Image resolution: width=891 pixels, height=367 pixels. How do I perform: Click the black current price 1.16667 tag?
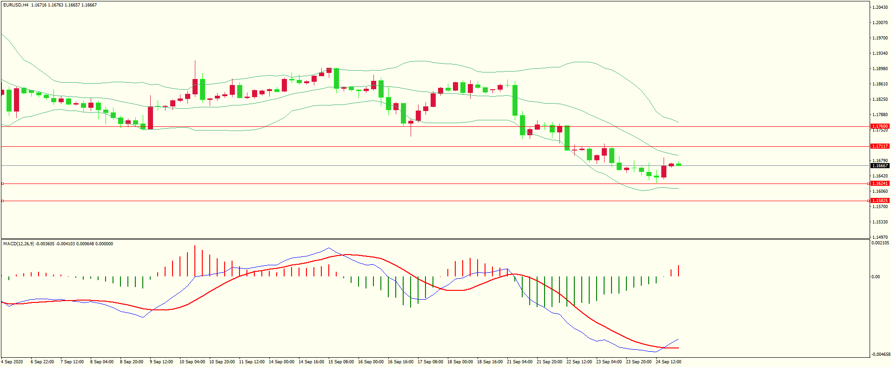click(880, 166)
